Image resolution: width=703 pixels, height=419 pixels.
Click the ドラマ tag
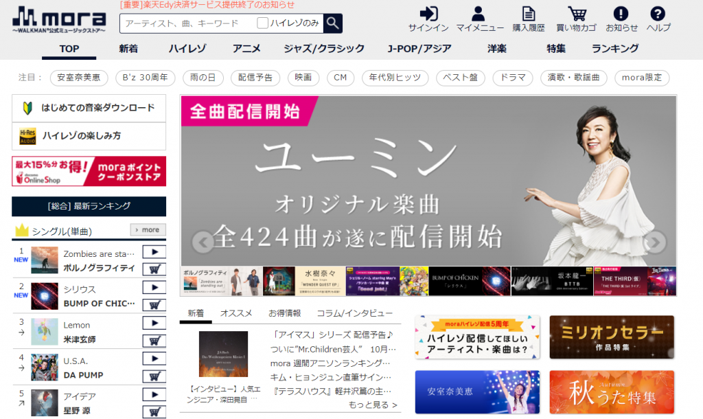pyautogui.click(x=513, y=78)
